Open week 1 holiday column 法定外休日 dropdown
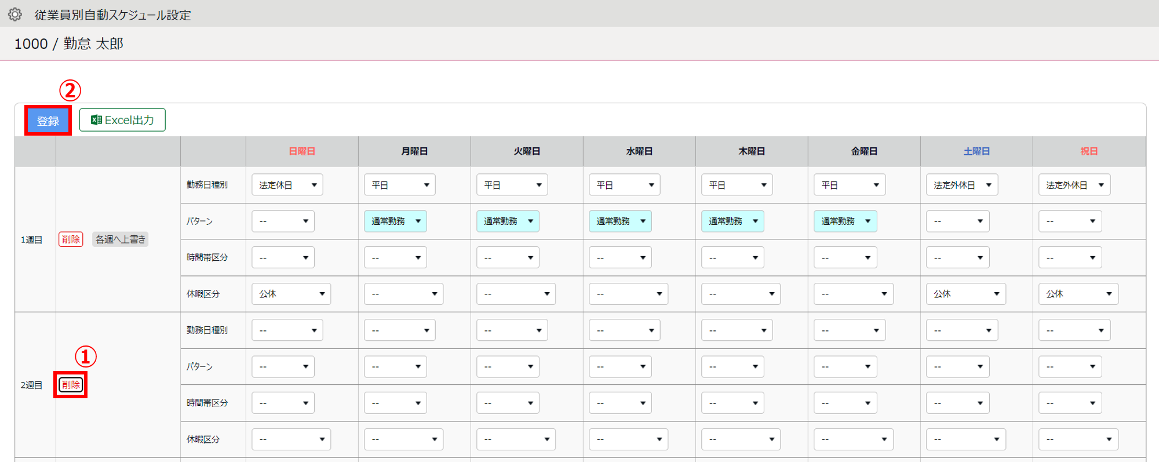The image size is (1159, 462). coord(1074,185)
